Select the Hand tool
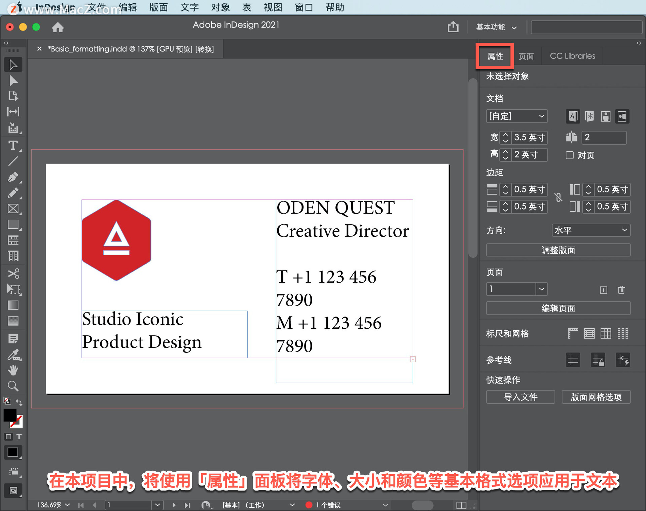 pyautogui.click(x=13, y=370)
